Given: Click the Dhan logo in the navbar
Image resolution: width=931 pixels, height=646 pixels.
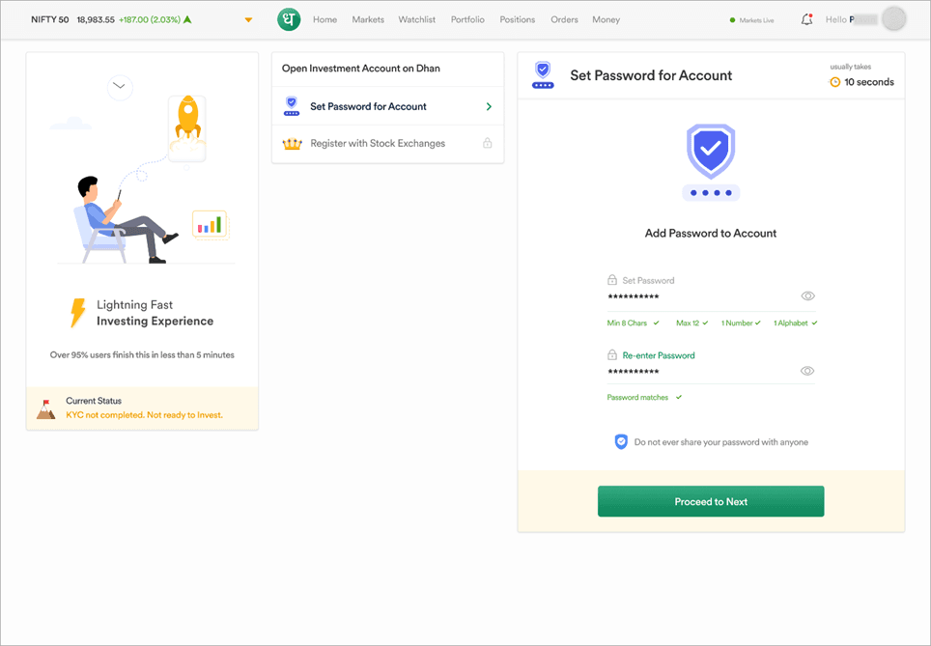Looking at the screenshot, I should click(289, 19).
